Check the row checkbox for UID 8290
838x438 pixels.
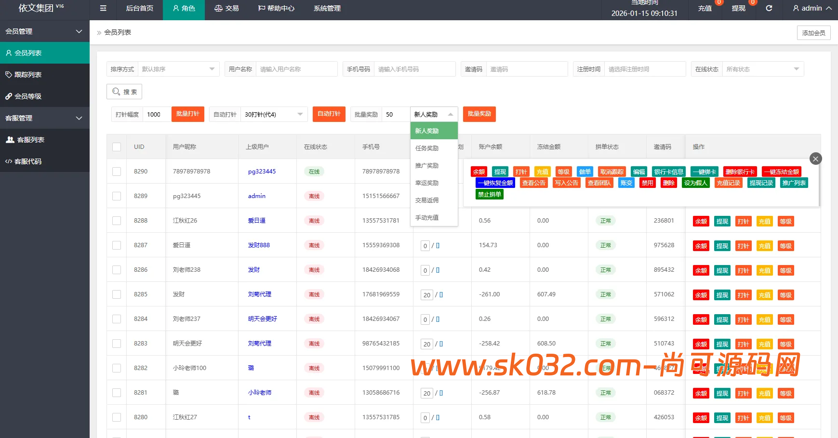[x=116, y=171]
